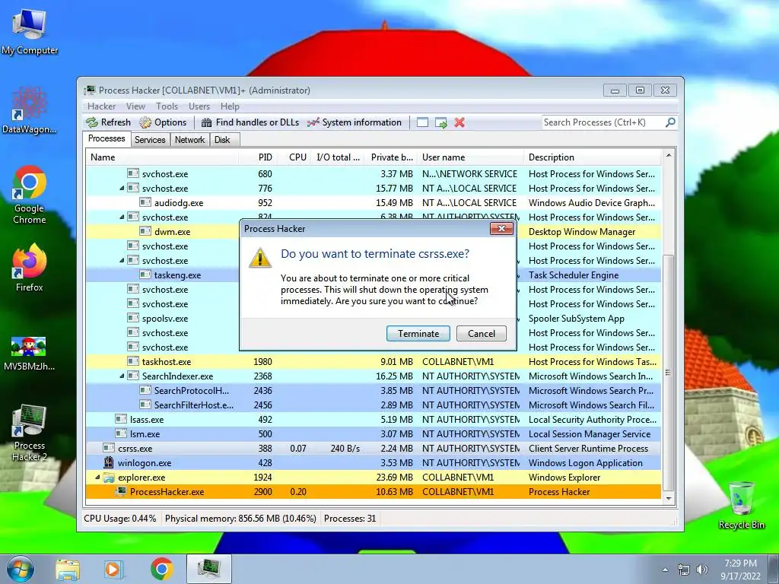Screen dimensions: 779x584
Task: Select the winlogon.exe process icon
Action: (108, 462)
